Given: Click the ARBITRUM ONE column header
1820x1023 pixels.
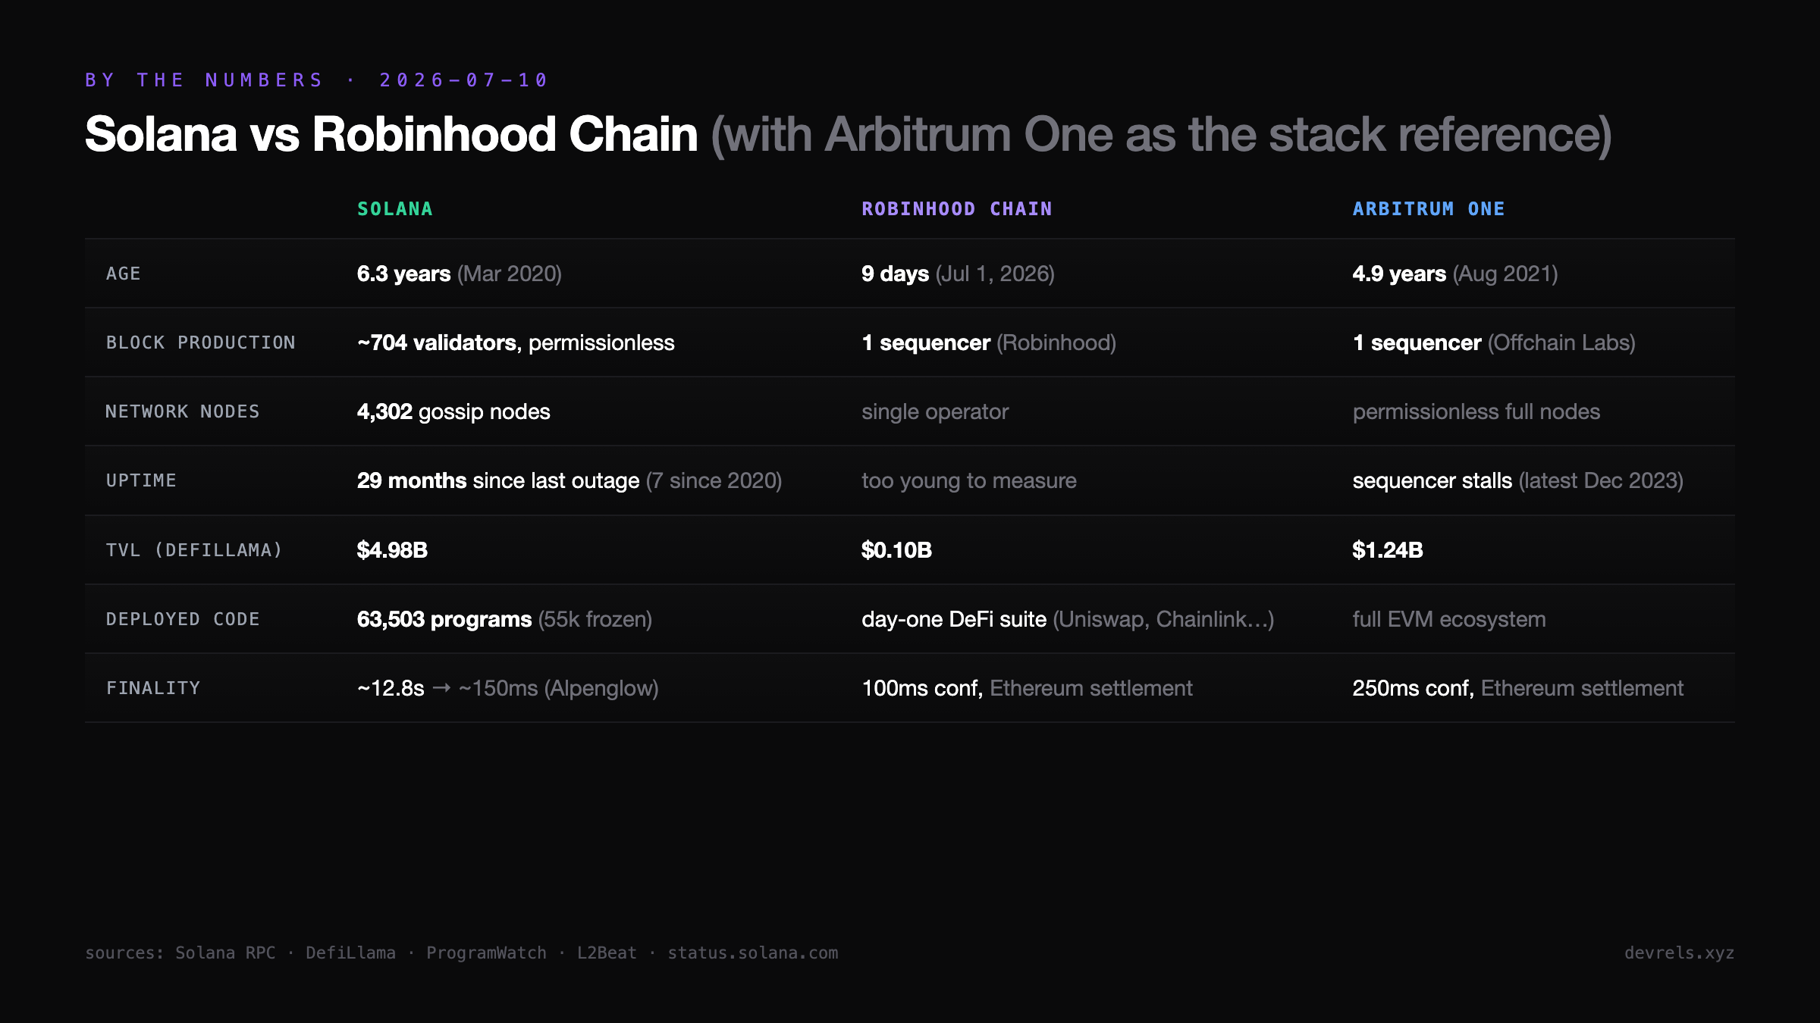Looking at the screenshot, I should tap(1429, 209).
